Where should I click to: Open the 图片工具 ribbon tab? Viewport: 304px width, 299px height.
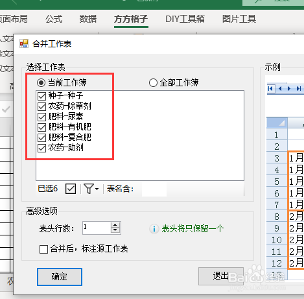[x=239, y=19]
